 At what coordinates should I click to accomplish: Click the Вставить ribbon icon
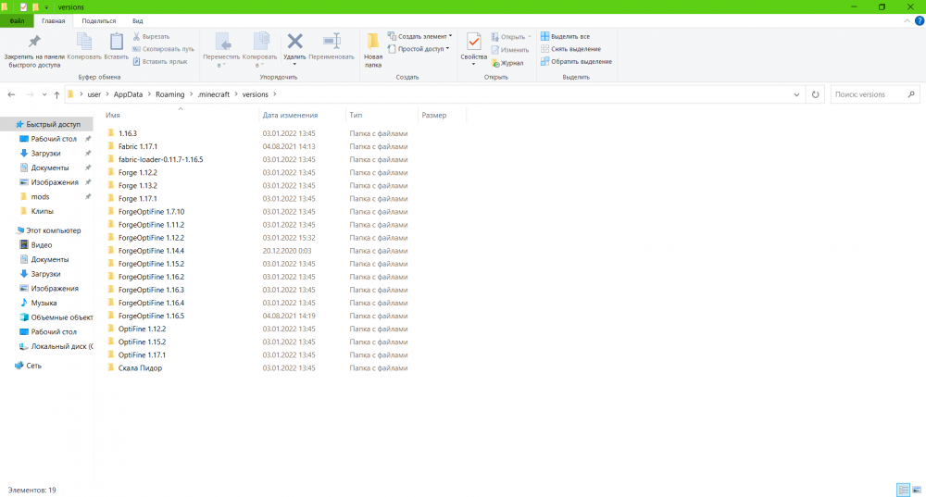(117, 42)
